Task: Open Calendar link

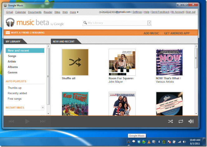Action: tap(21, 12)
